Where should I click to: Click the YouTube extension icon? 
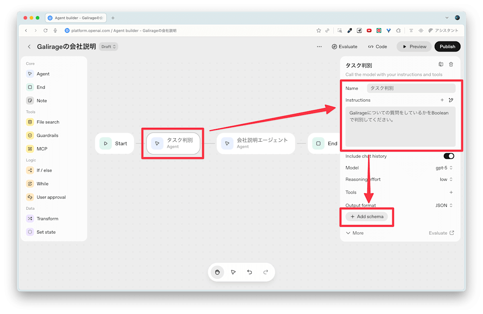[369, 31]
